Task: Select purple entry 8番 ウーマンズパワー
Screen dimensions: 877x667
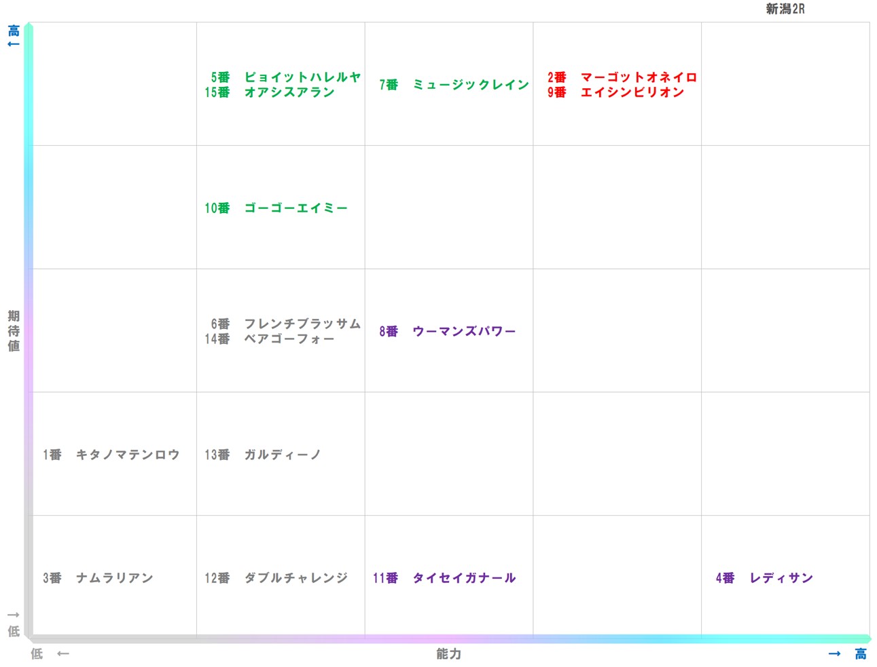Action: (448, 331)
